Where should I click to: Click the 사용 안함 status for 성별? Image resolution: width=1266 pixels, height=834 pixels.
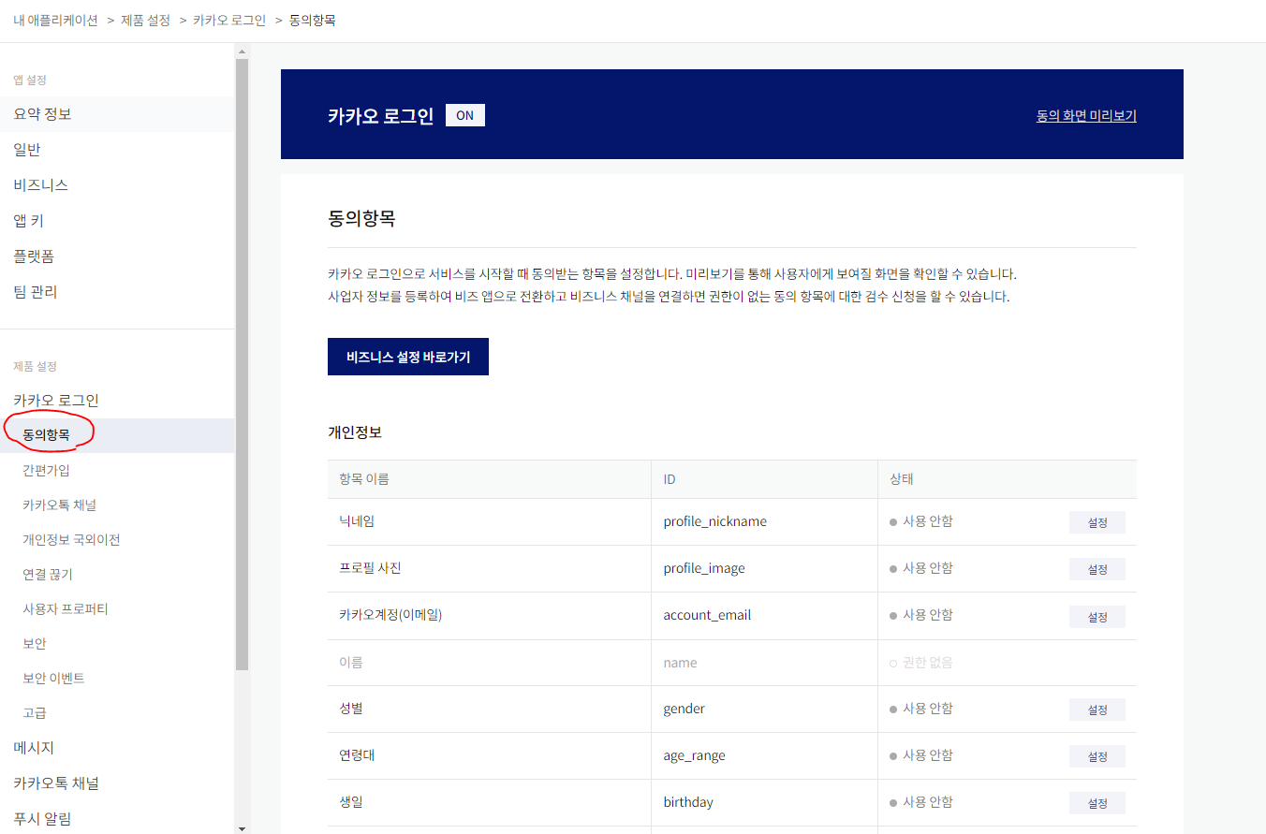[x=921, y=709]
